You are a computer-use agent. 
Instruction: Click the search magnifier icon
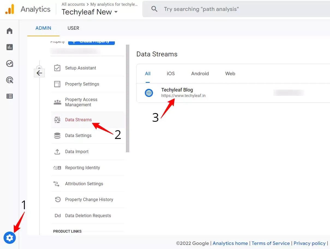(154, 9)
